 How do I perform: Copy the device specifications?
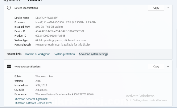tap(156, 8)
